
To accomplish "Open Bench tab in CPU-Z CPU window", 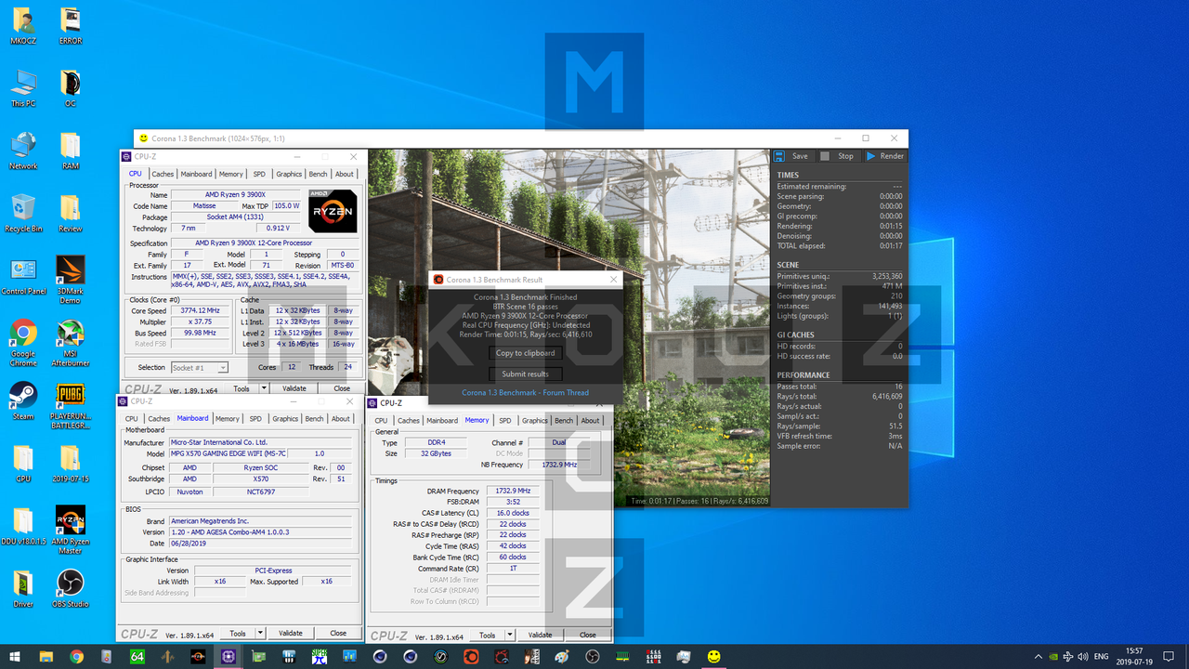I will [x=318, y=174].
